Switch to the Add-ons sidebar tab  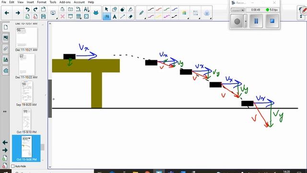[5, 70]
